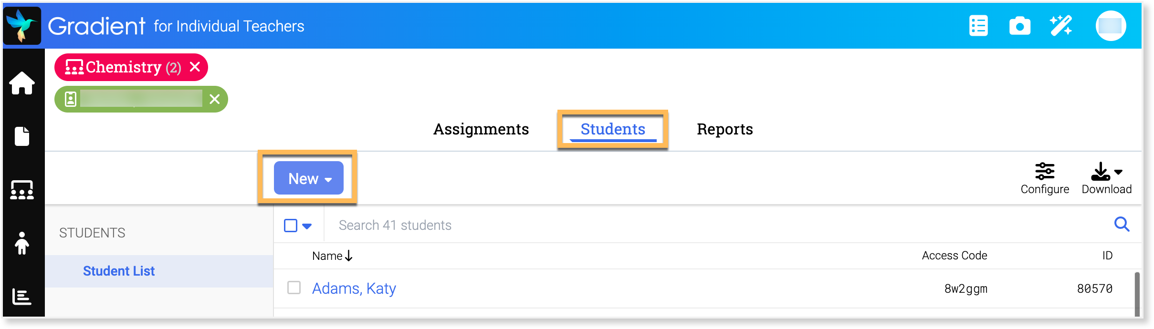1154x329 pixels.
Task: Switch to the Reports tab
Action: (x=724, y=129)
